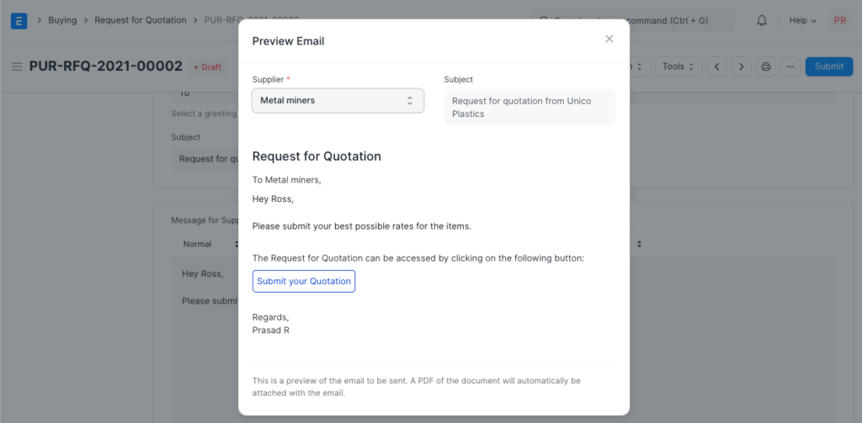Open the PR user avatar menu
This screenshot has width=862, height=423.
[x=839, y=20]
